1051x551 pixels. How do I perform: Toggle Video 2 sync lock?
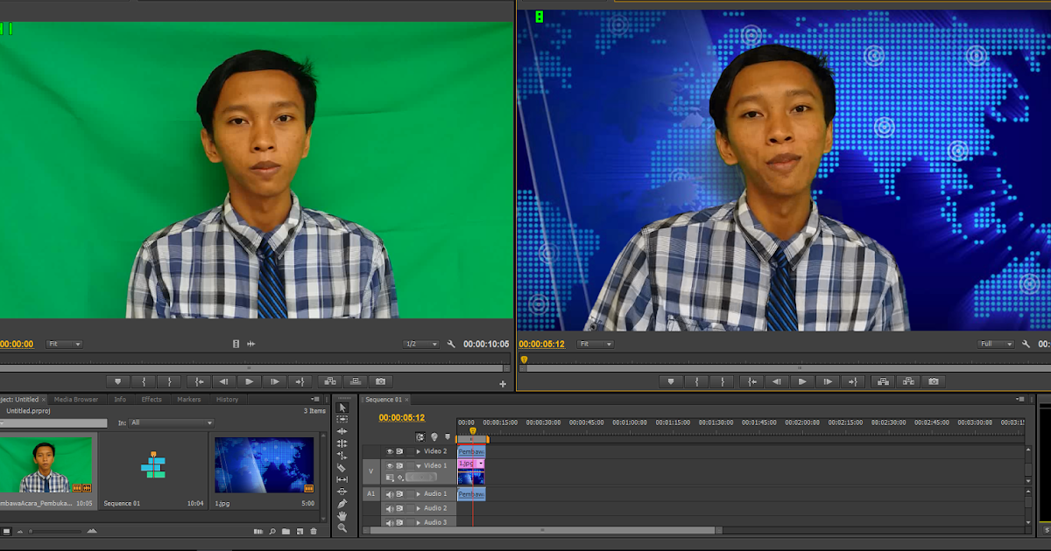click(x=400, y=451)
